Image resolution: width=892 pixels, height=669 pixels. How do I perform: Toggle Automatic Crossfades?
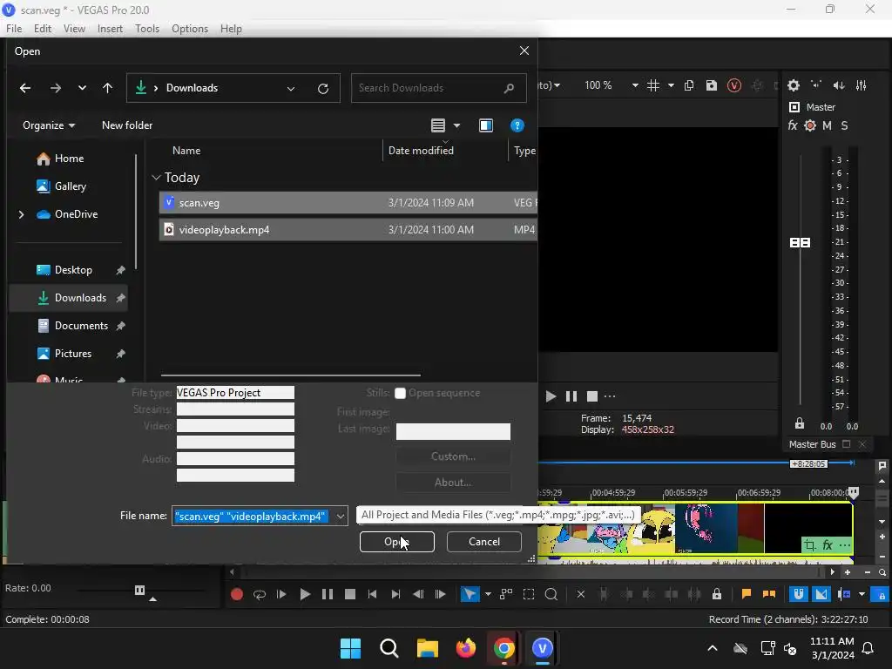tap(821, 594)
